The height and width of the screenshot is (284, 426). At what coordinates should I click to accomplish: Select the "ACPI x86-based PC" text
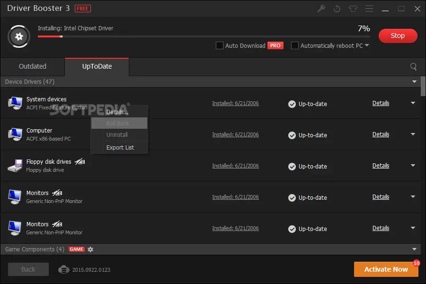(48, 139)
